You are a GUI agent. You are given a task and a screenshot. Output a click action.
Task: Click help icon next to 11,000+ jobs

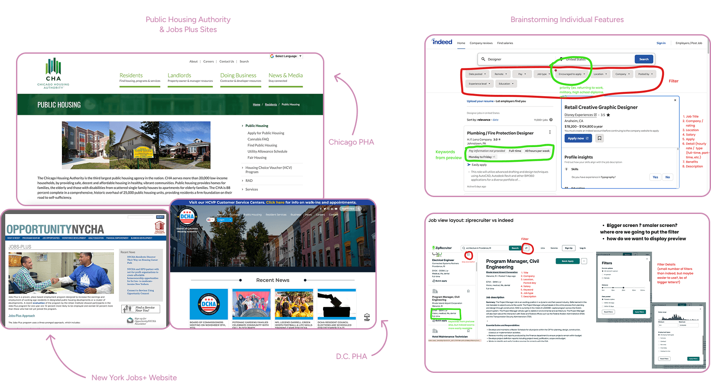551,120
